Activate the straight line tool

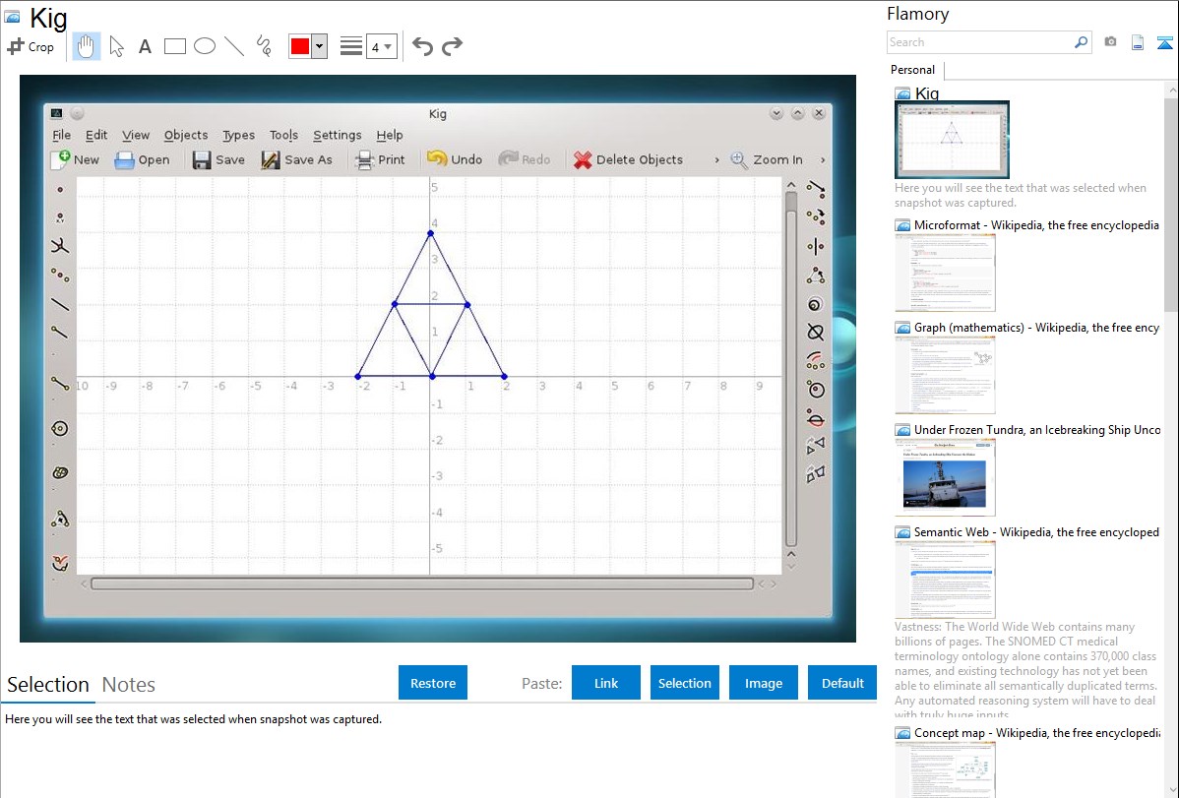click(234, 46)
